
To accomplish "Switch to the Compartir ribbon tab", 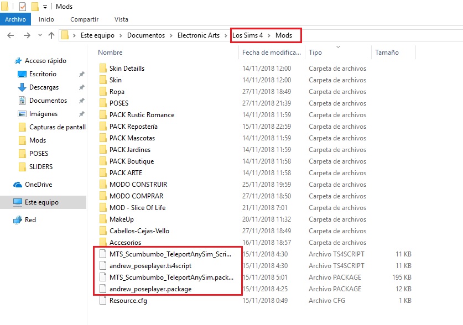I will point(84,19).
